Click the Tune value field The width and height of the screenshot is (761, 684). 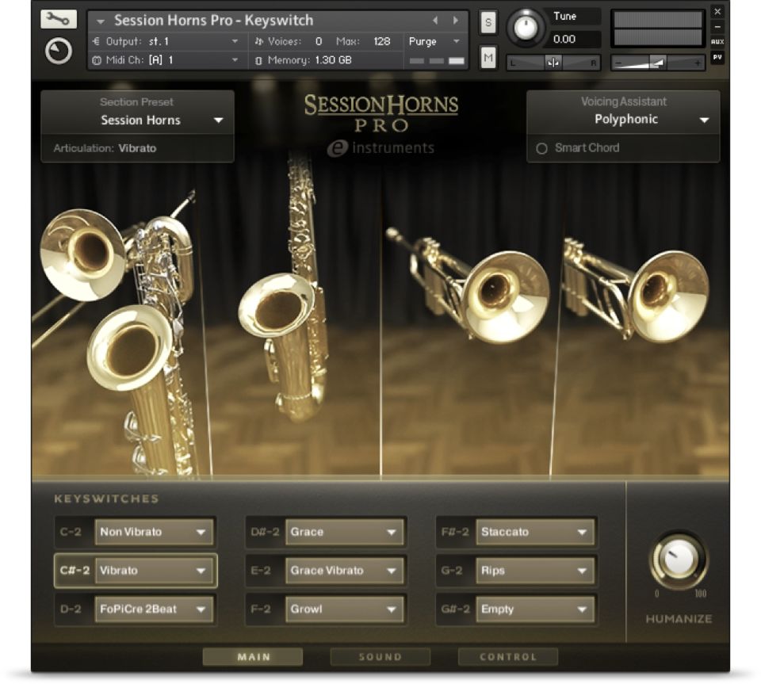tap(574, 39)
